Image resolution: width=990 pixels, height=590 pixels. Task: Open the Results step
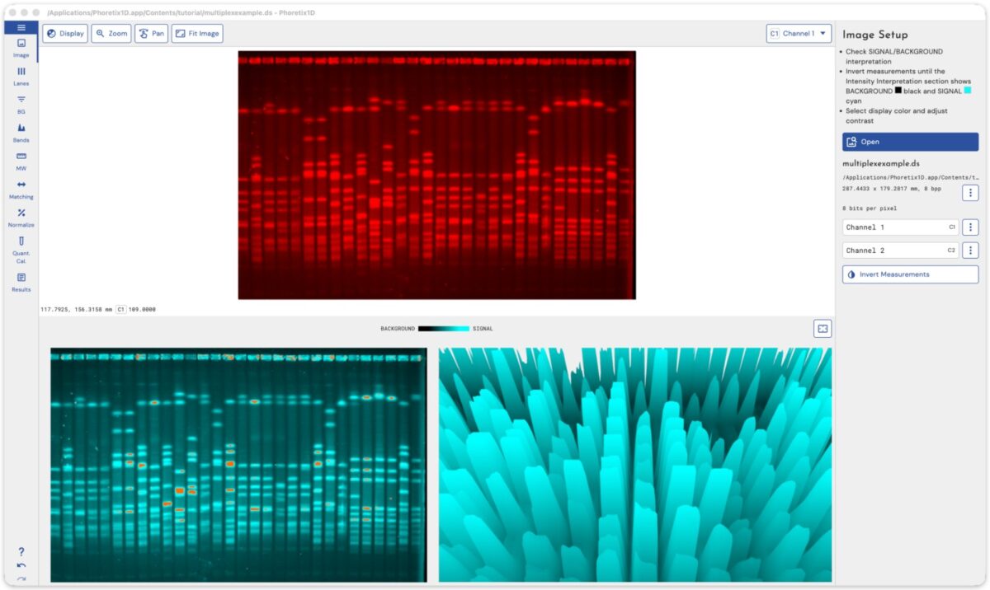[x=21, y=283]
